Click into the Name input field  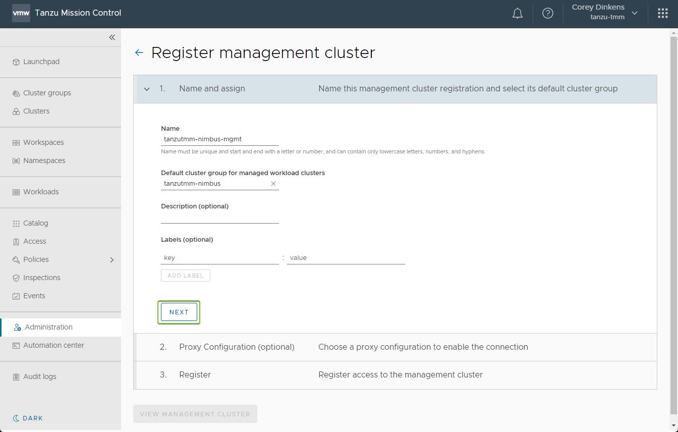coord(220,139)
